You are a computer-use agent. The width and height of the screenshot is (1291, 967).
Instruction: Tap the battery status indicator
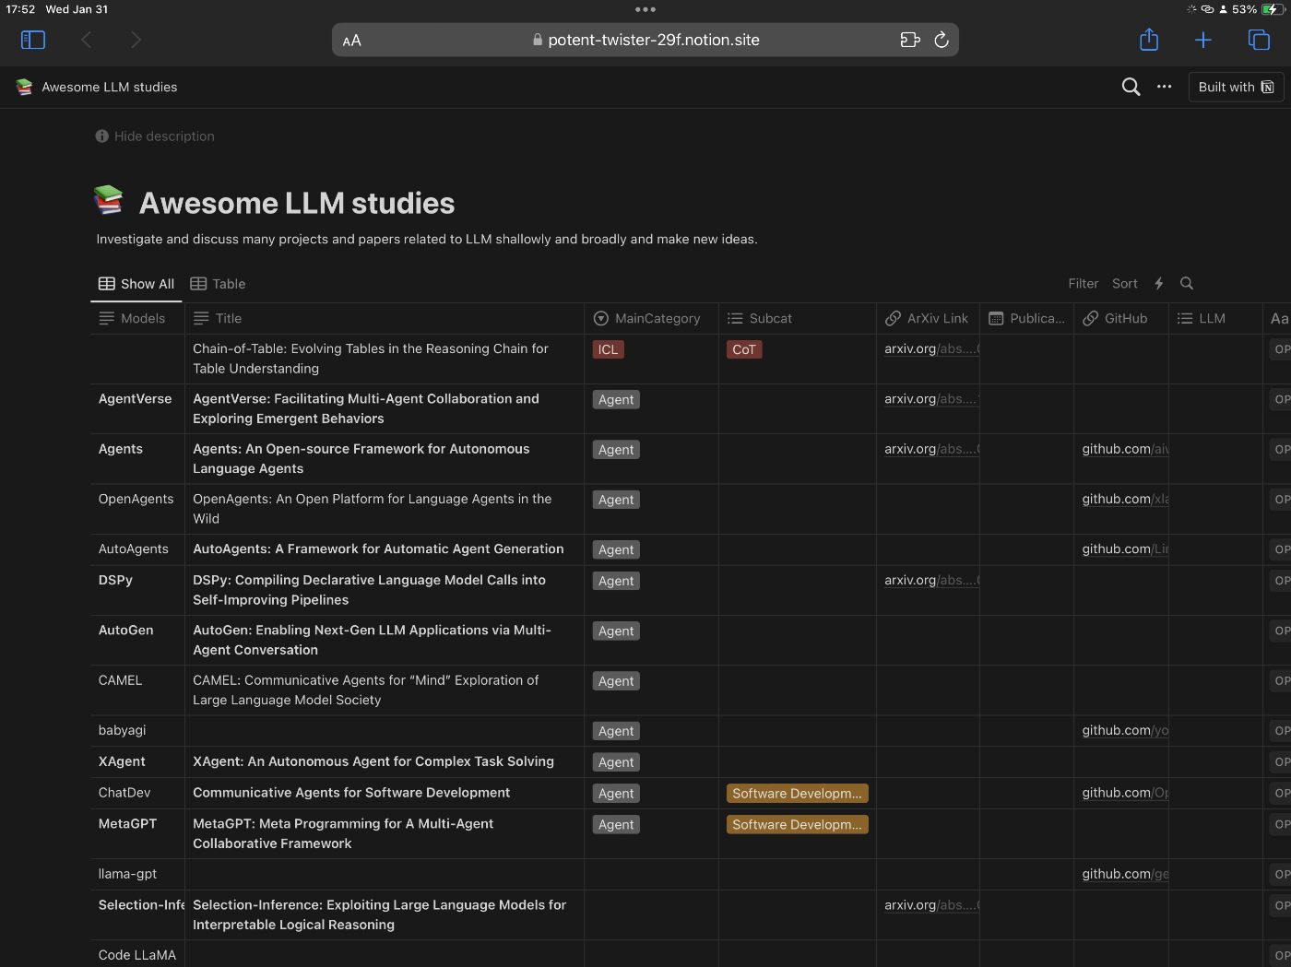pyautogui.click(x=1272, y=9)
